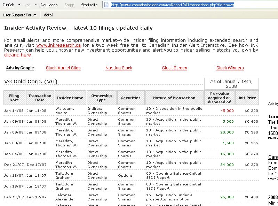This screenshot has height=206, width=278.
Task: Click 'Jan 14/08' filing date
Action: [x=14, y=110]
